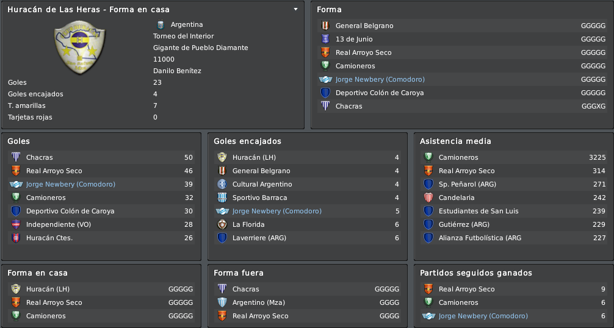Viewport: 614px width, 328px height.
Task: Click Huracán (LH) badge in Forma en casa
Action: 16,289
